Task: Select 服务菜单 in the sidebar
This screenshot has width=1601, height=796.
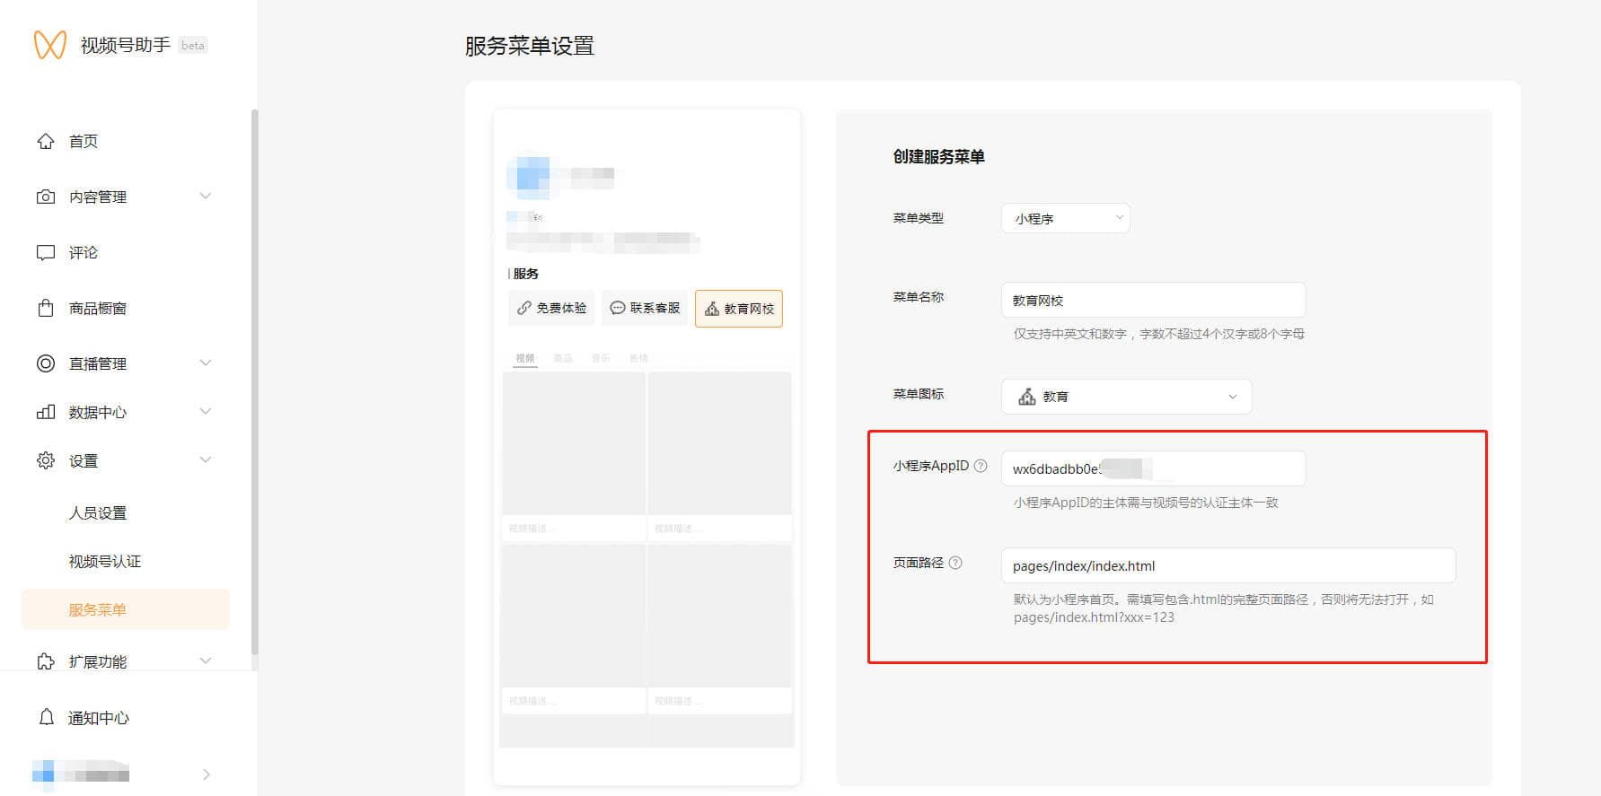Action: pos(98,609)
